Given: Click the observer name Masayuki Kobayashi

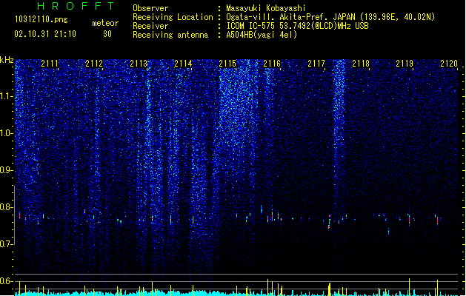Looking at the screenshot, I should pyautogui.click(x=266, y=8).
